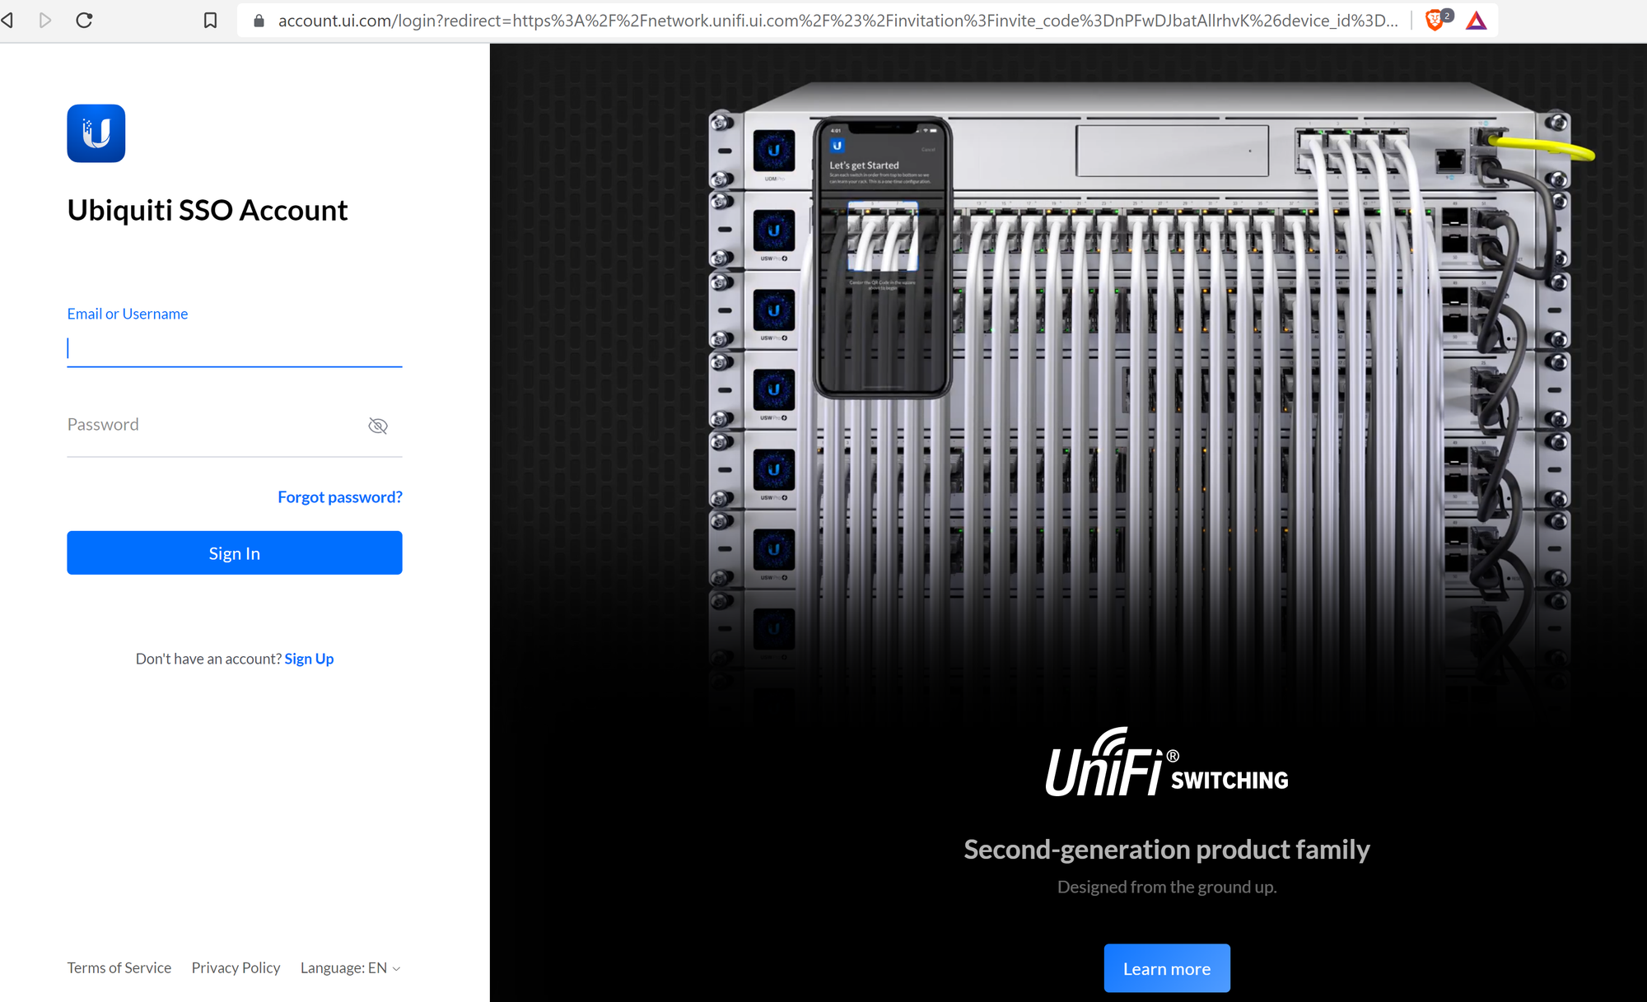Follow the Sign Up link
Screen dimensions: 1647x1002
point(309,659)
